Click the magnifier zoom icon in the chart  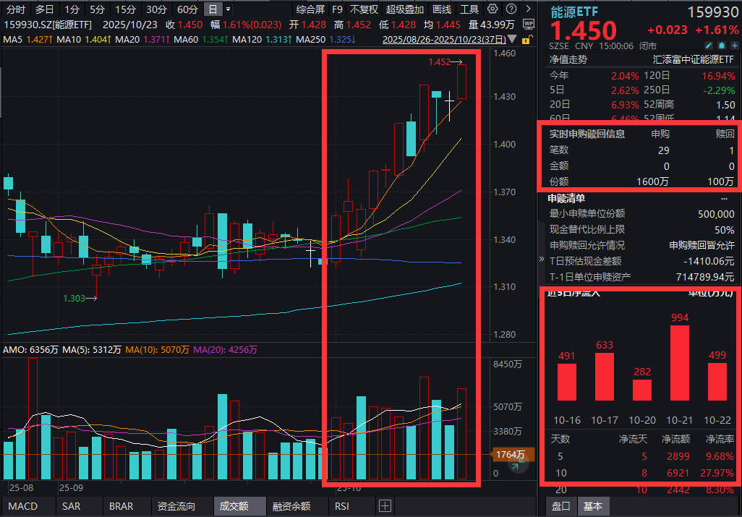tap(518, 464)
